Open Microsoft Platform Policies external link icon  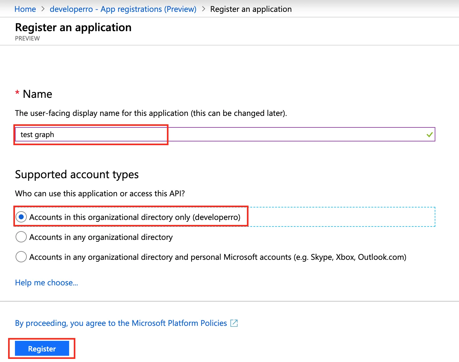tap(234, 323)
